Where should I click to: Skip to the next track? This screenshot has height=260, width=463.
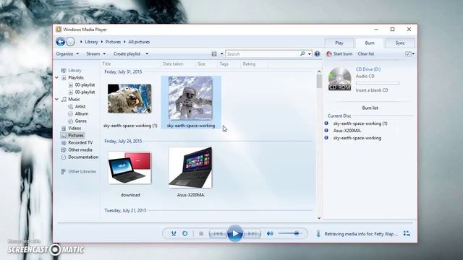(252, 234)
